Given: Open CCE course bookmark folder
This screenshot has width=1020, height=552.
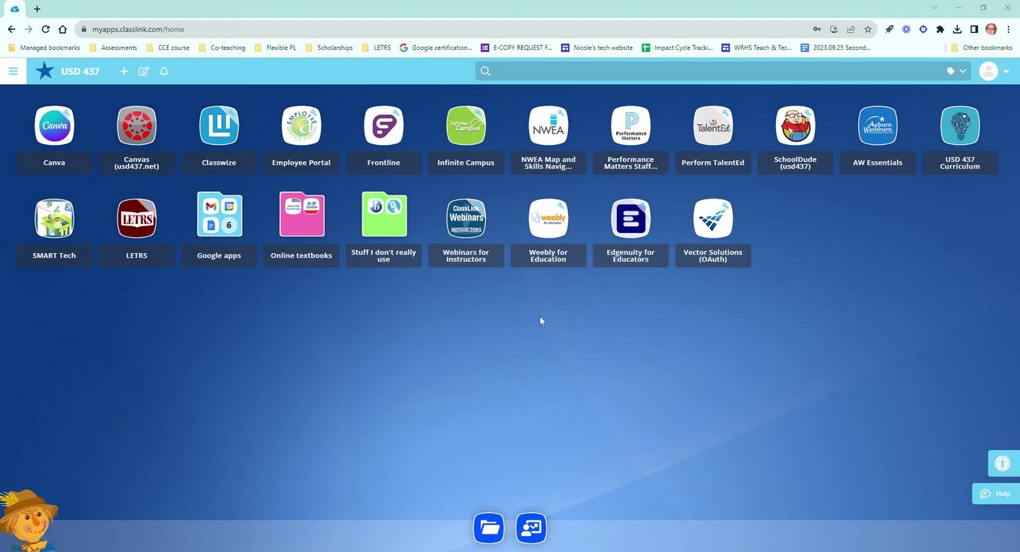Looking at the screenshot, I should click(x=168, y=48).
